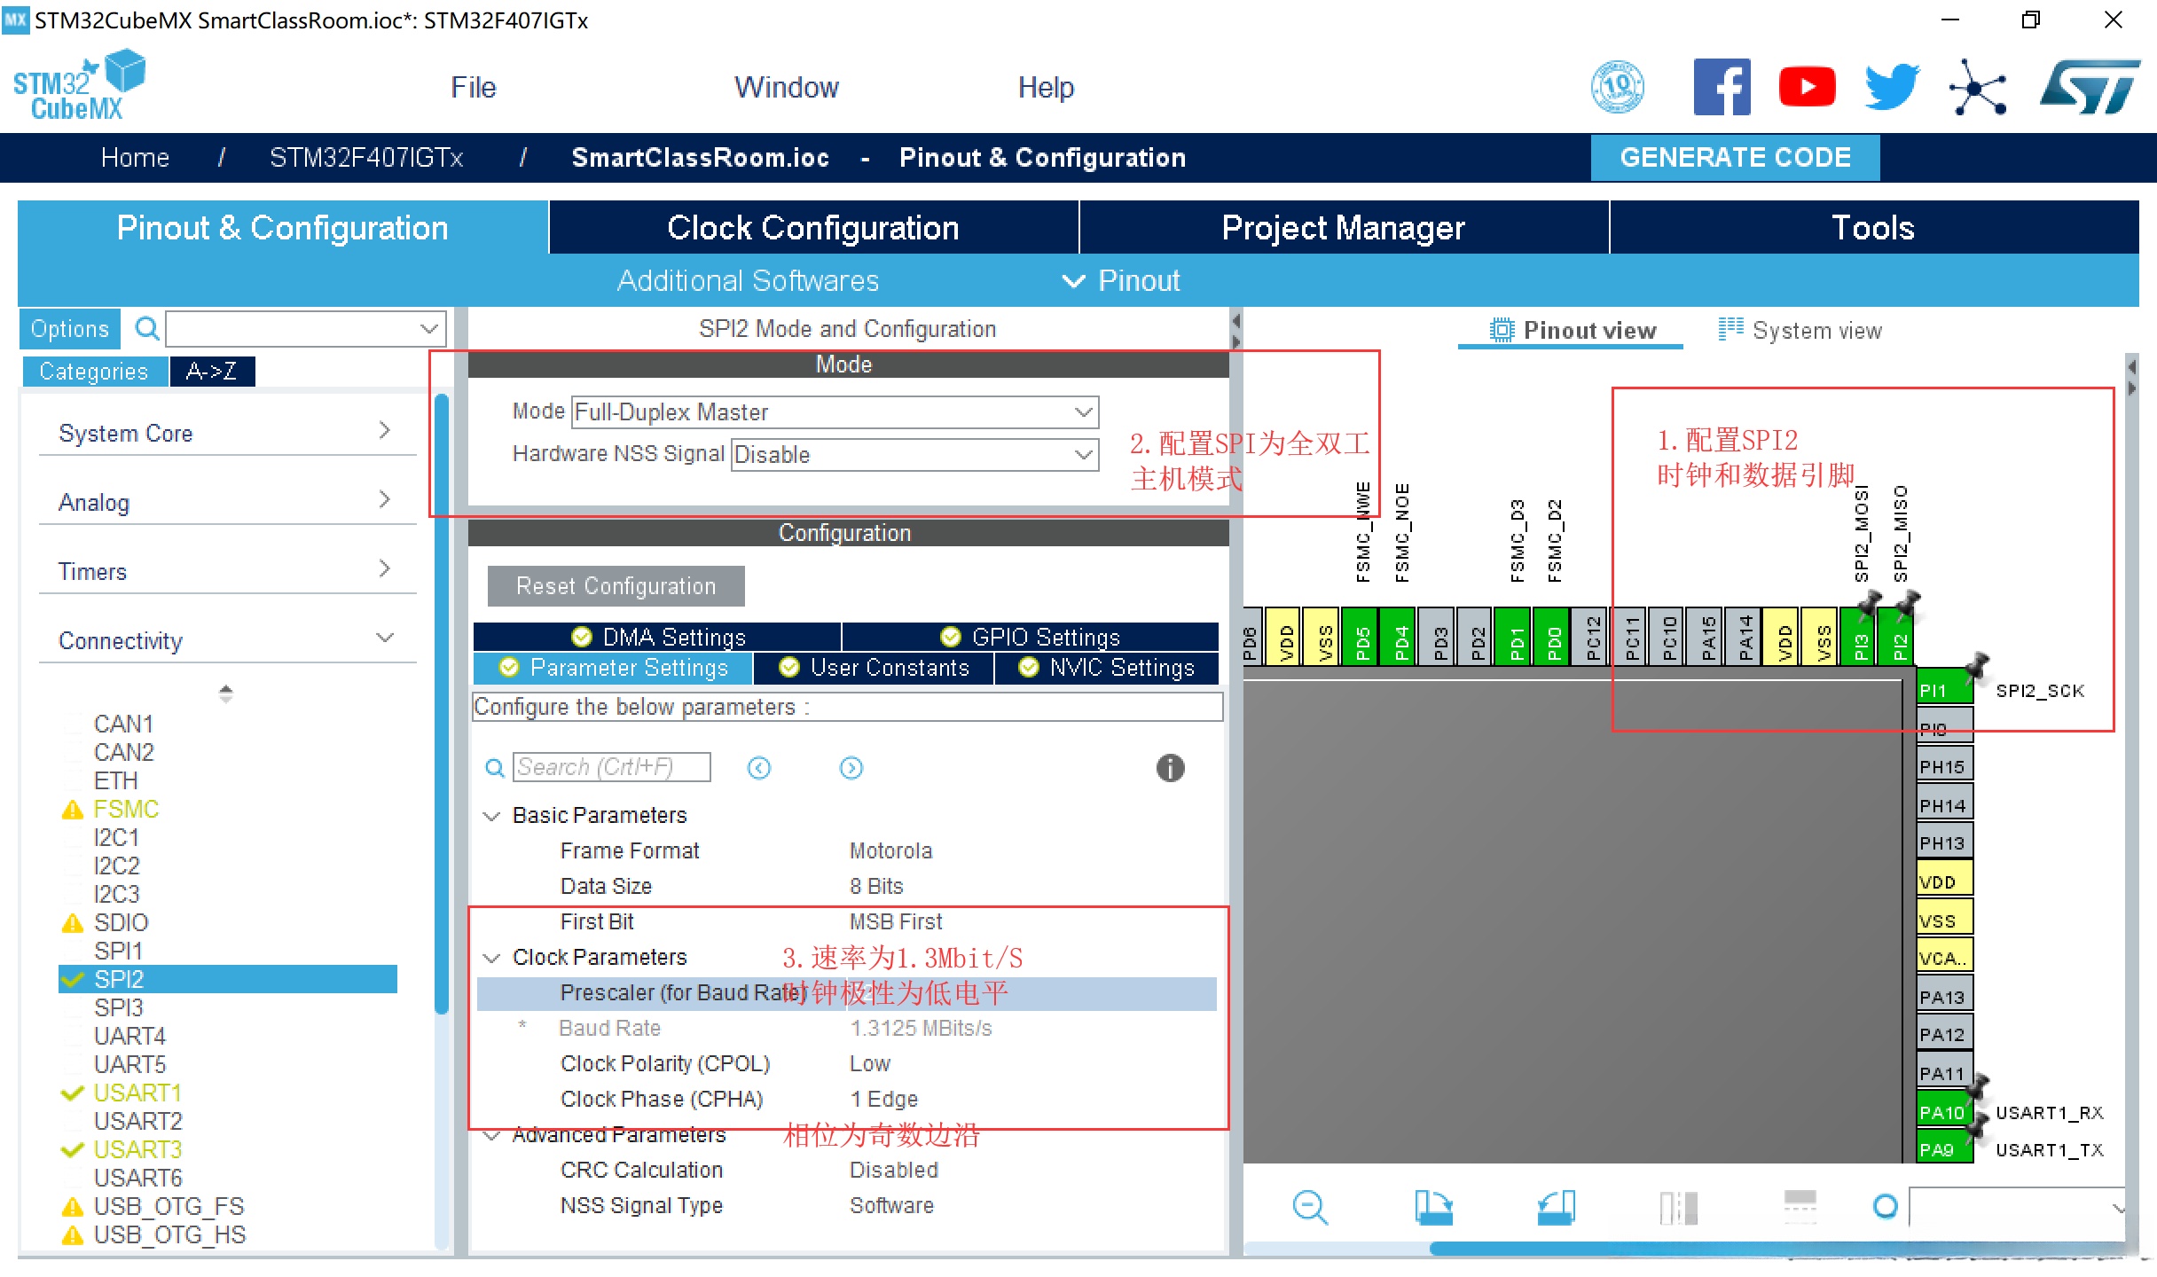Collapse the Clock Parameters section
Viewport: 2157px width, 1277px height.
(491, 958)
